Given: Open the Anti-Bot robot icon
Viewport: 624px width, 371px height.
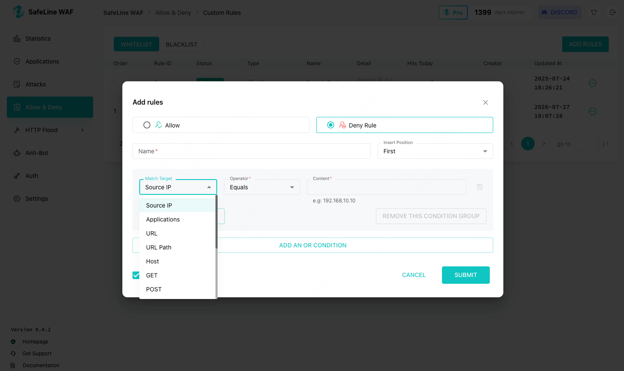Looking at the screenshot, I should pyautogui.click(x=17, y=153).
